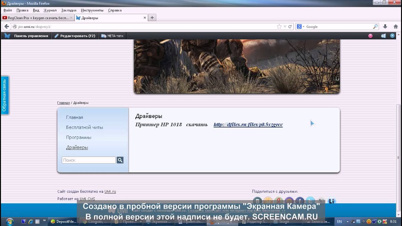Click the site Поиск input field
Screen dimensions: 402x226
pyautogui.click(x=89, y=160)
